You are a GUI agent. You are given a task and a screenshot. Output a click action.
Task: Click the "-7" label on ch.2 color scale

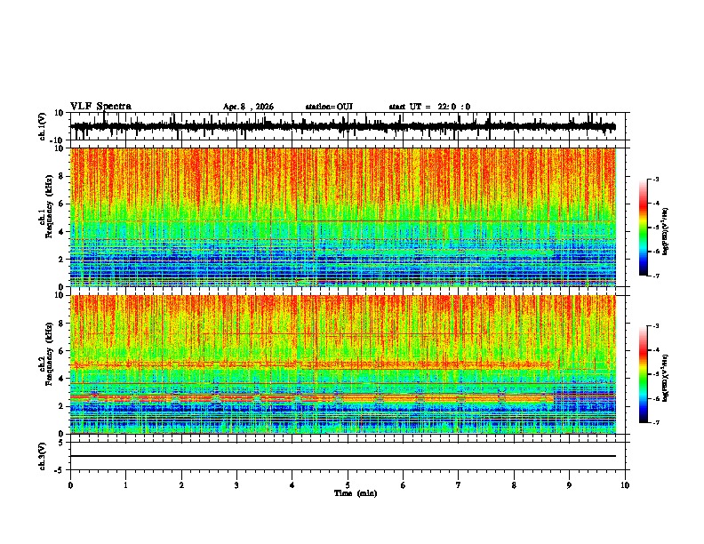click(656, 422)
